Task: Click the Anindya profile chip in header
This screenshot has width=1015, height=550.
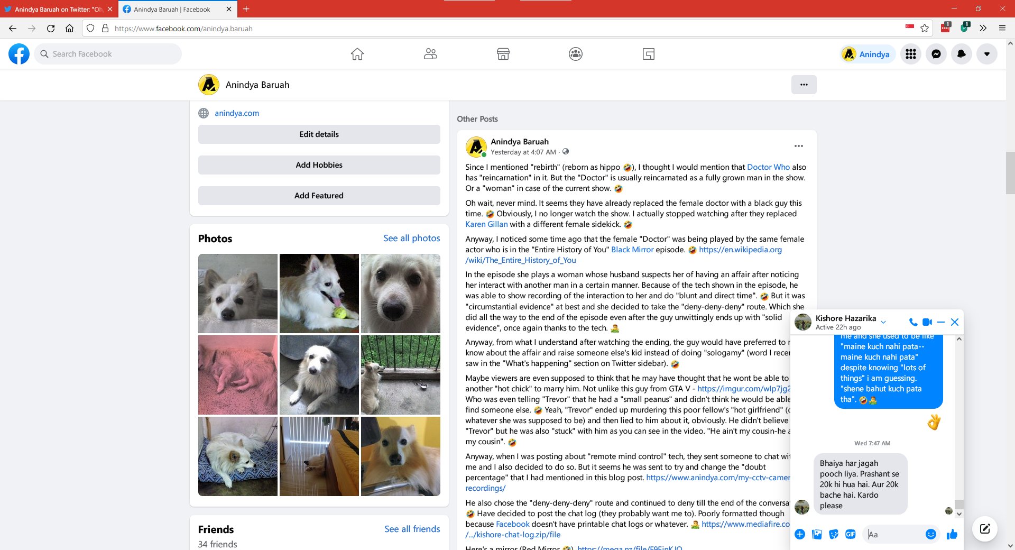Action: point(868,54)
